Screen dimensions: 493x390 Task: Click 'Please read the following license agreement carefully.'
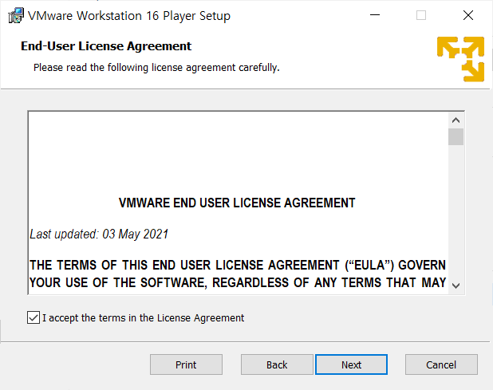(x=156, y=68)
